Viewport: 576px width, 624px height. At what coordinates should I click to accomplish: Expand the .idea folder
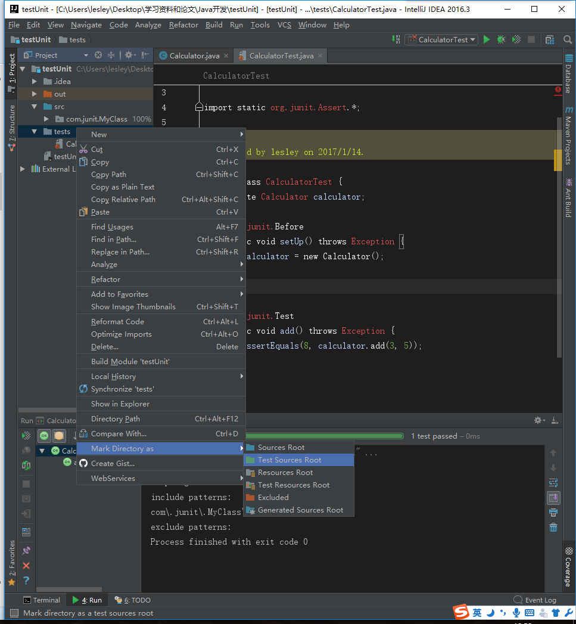(35, 81)
